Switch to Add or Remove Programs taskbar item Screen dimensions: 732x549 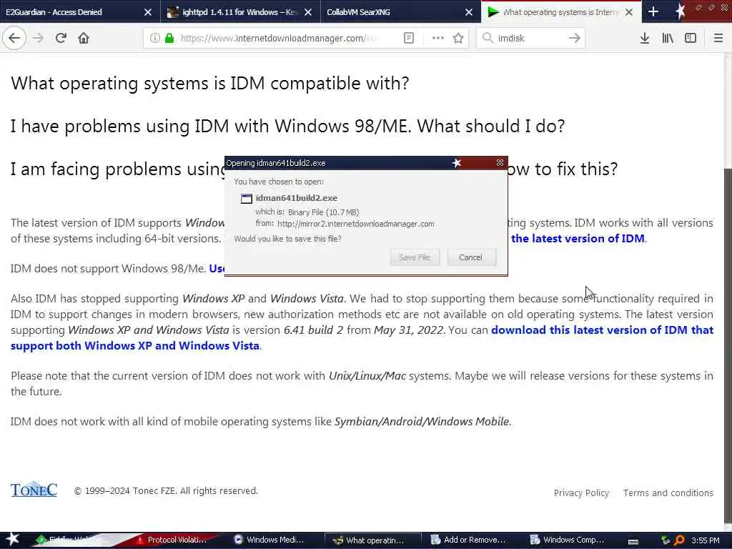[x=472, y=540]
